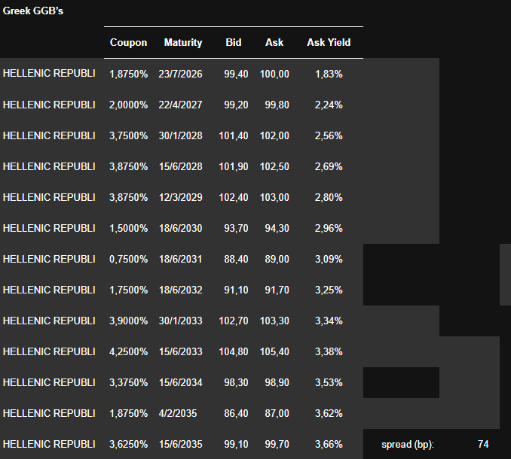The image size is (511, 459).
Task: Click the Maturity column header
Action: click(x=183, y=43)
